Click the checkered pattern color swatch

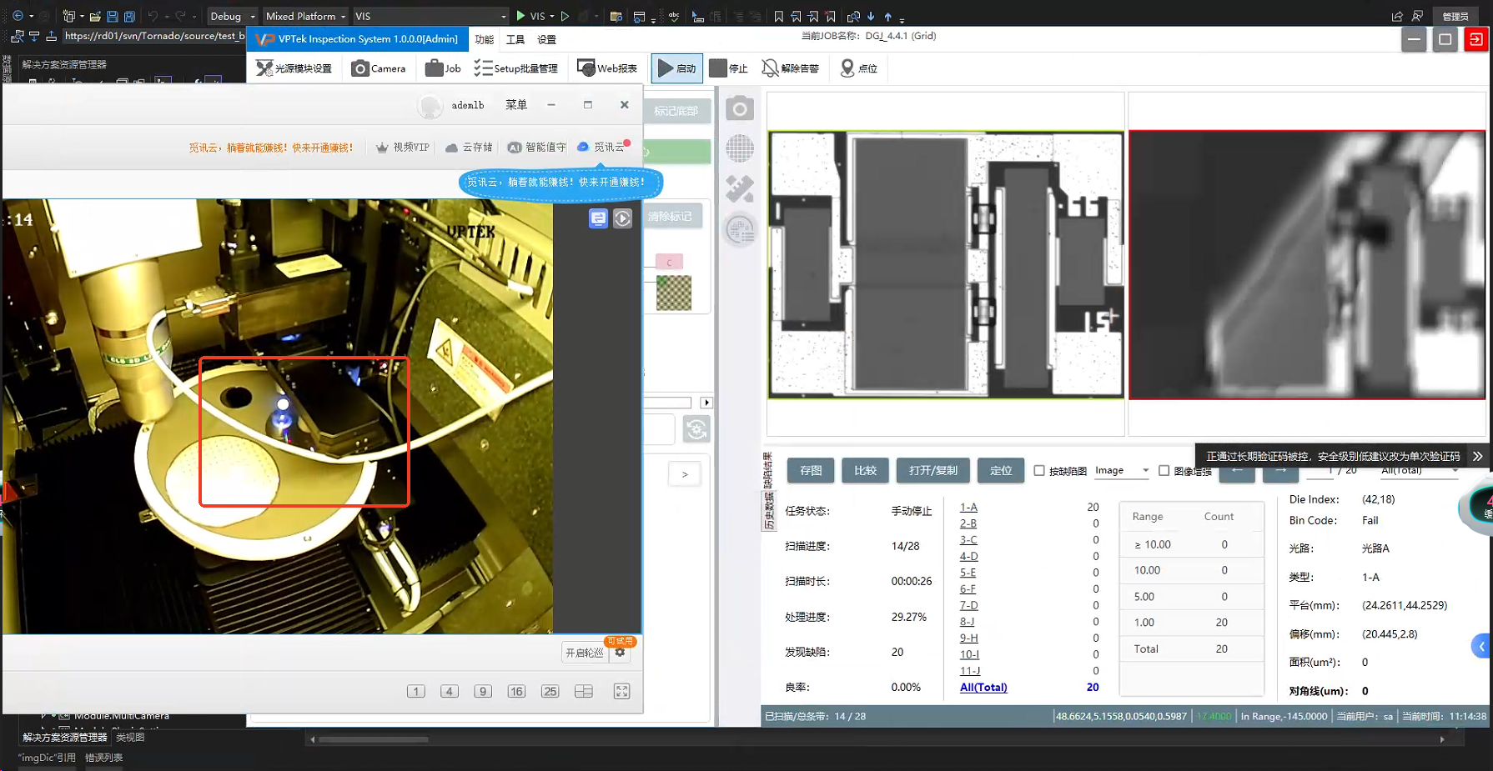point(674,293)
